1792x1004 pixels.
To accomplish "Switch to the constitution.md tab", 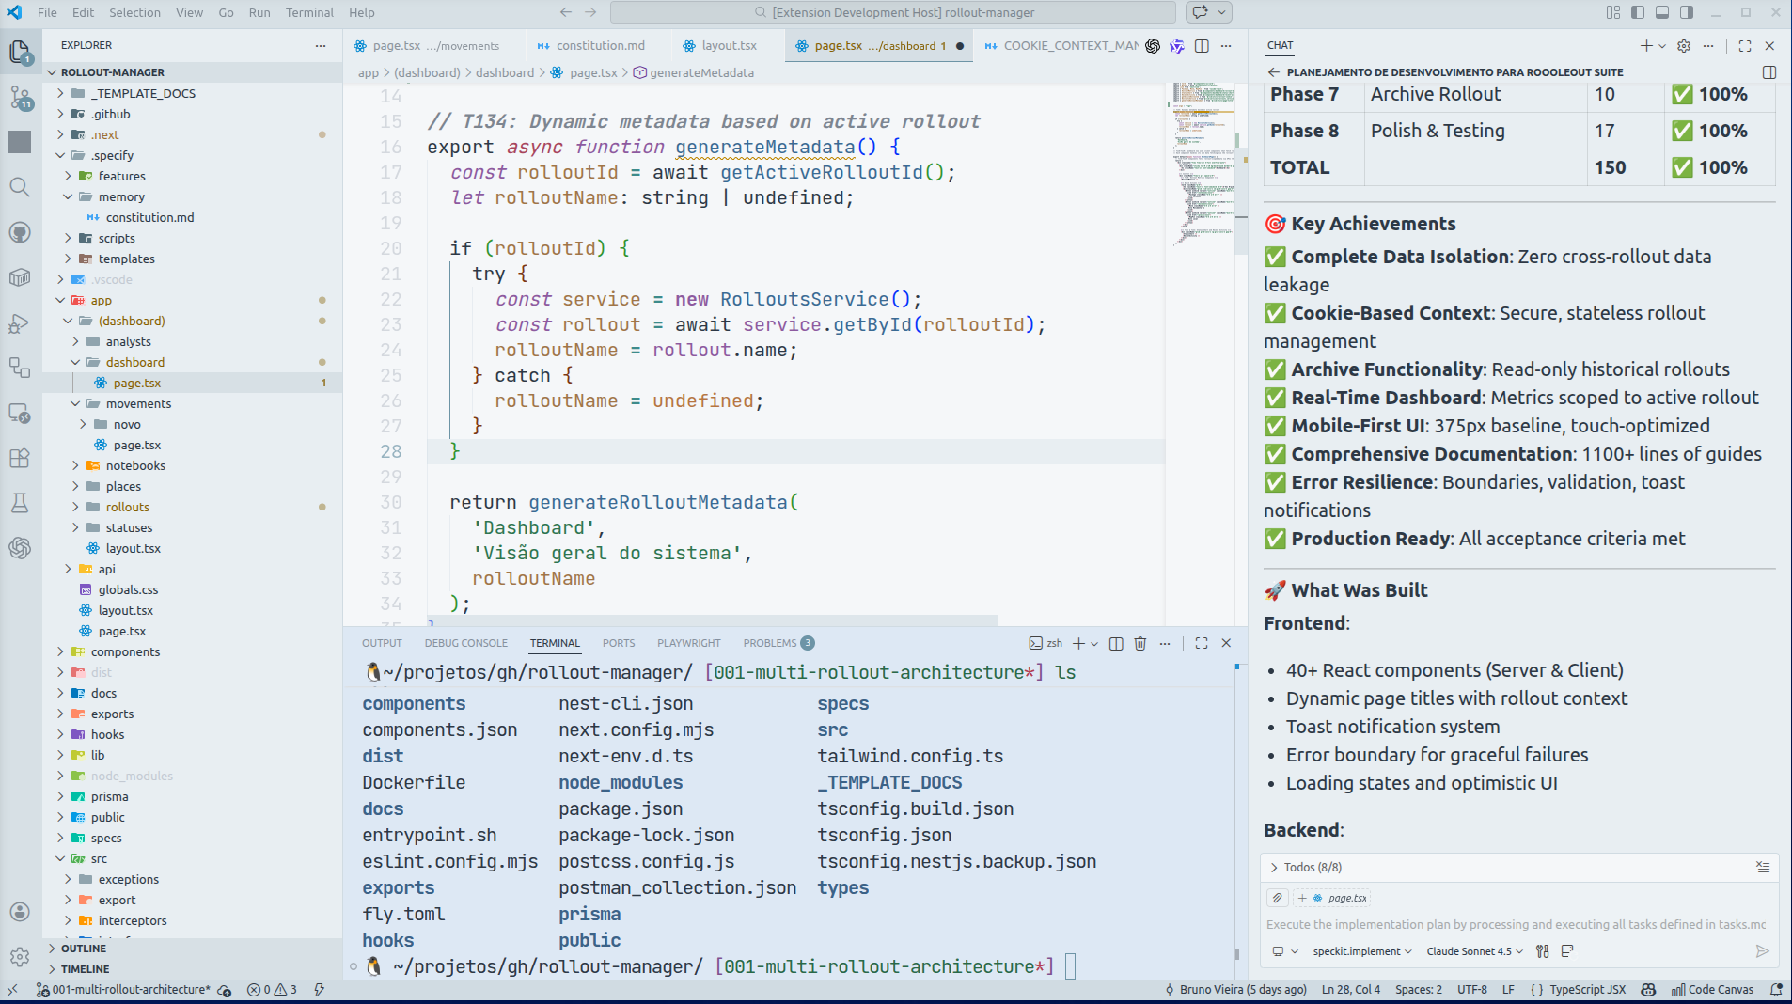I will coord(599,45).
